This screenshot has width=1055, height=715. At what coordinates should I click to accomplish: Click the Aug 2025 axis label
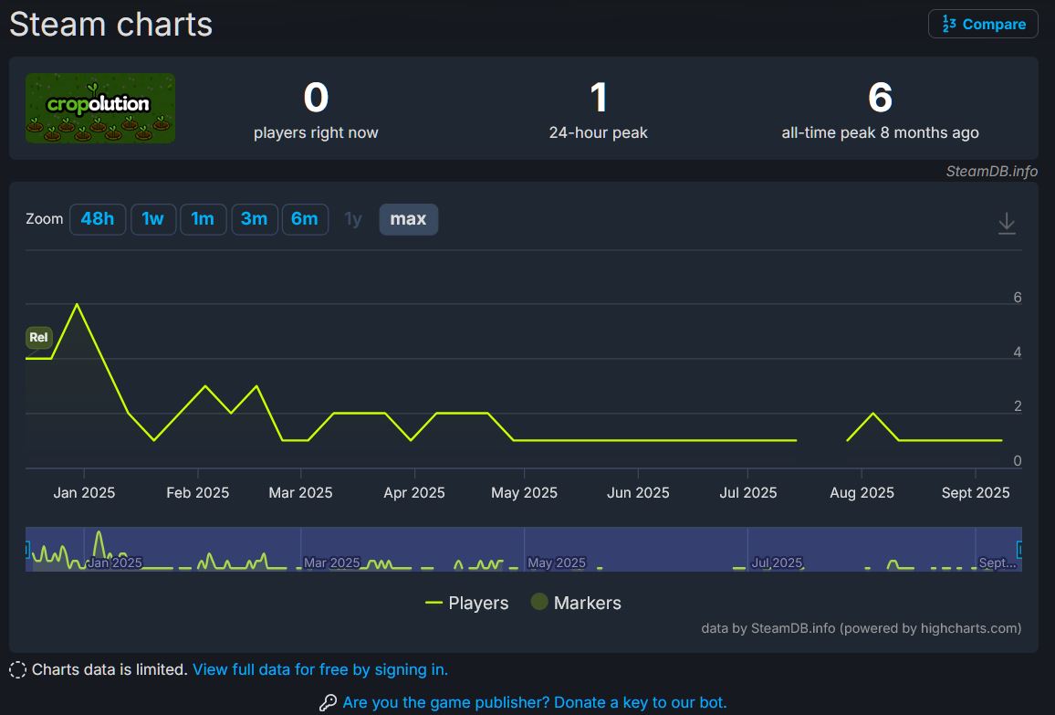(862, 493)
